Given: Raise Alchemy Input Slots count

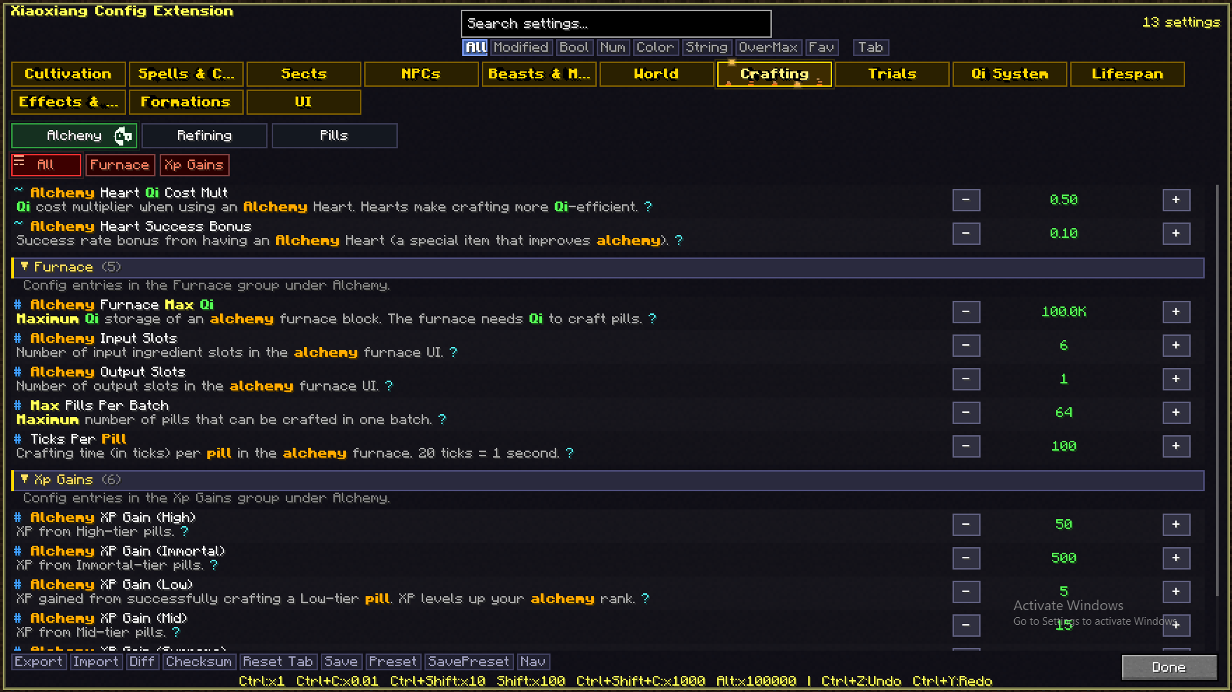Looking at the screenshot, I should (x=1176, y=346).
